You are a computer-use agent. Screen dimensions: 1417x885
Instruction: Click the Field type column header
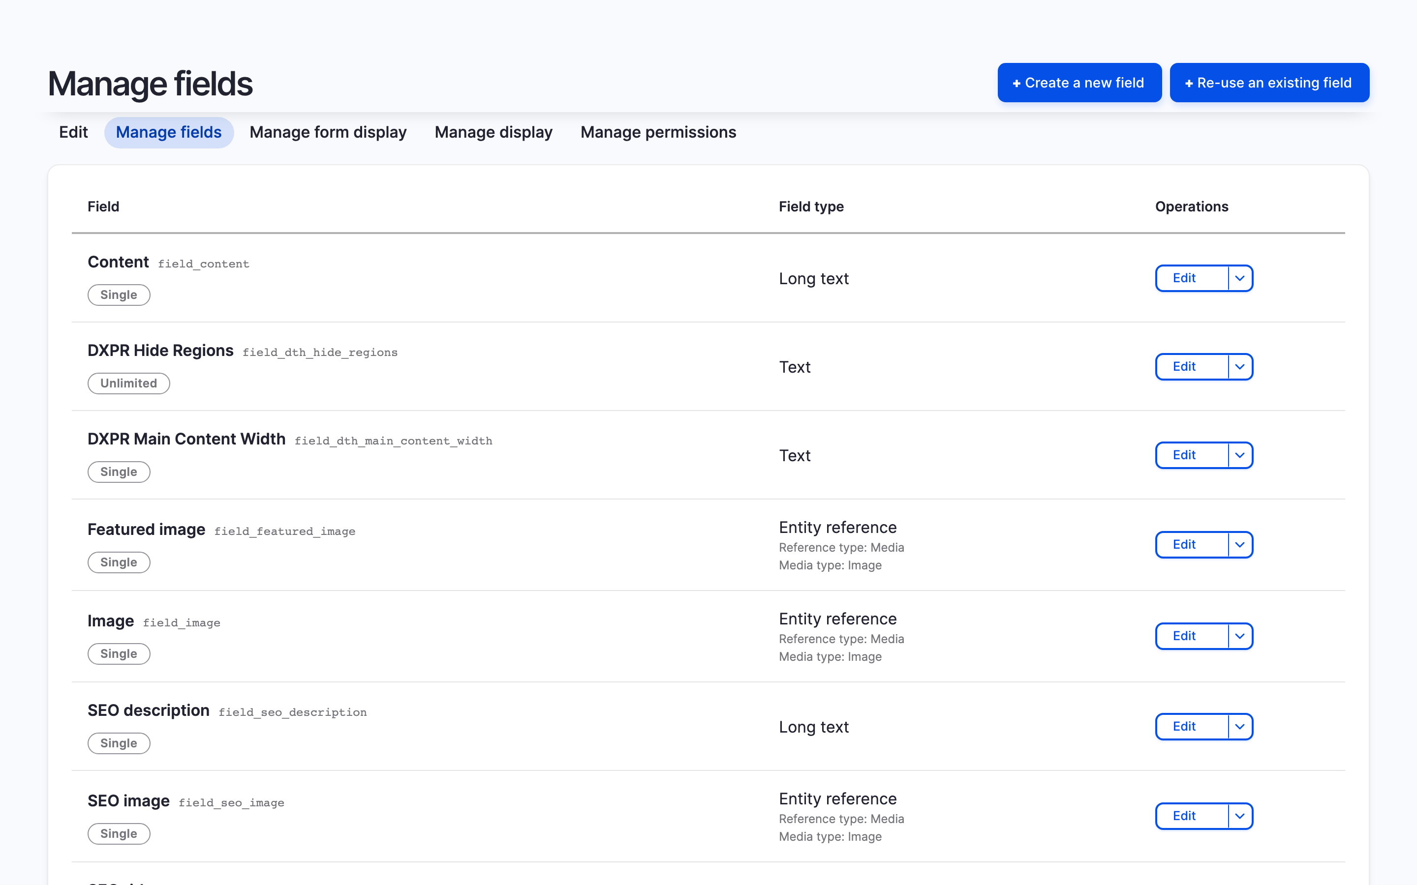811,206
